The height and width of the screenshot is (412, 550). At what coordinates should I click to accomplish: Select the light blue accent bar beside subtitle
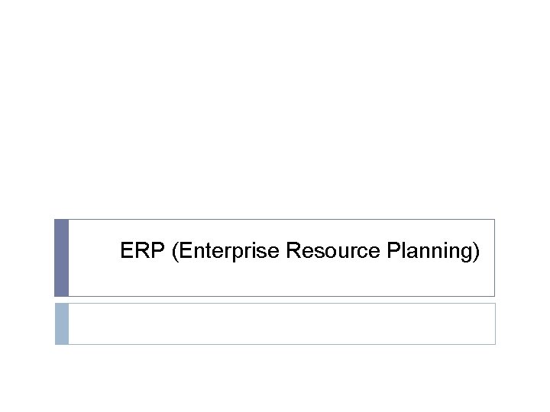pyautogui.click(x=62, y=323)
